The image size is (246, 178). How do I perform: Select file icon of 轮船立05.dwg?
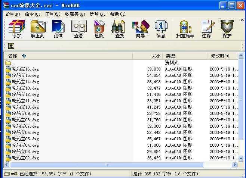8,139
